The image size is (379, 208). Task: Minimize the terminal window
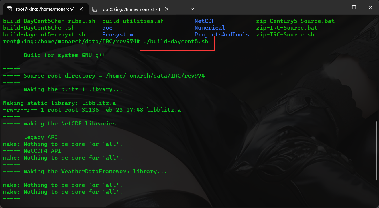click(x=337, y=7)
